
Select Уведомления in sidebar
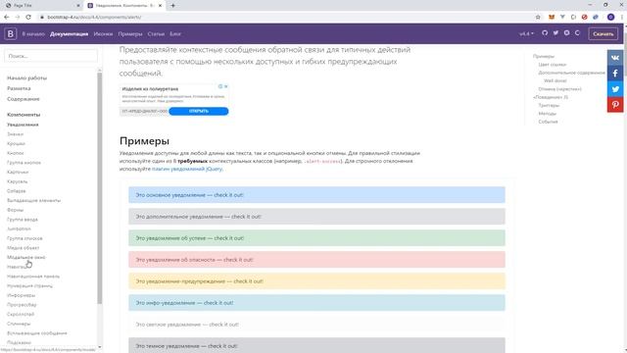(23, 125)
